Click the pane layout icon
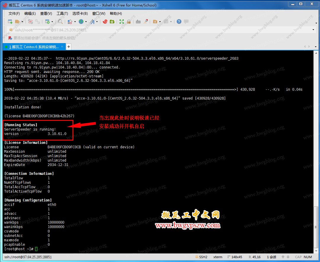320x262 pixels. point(166,22)
